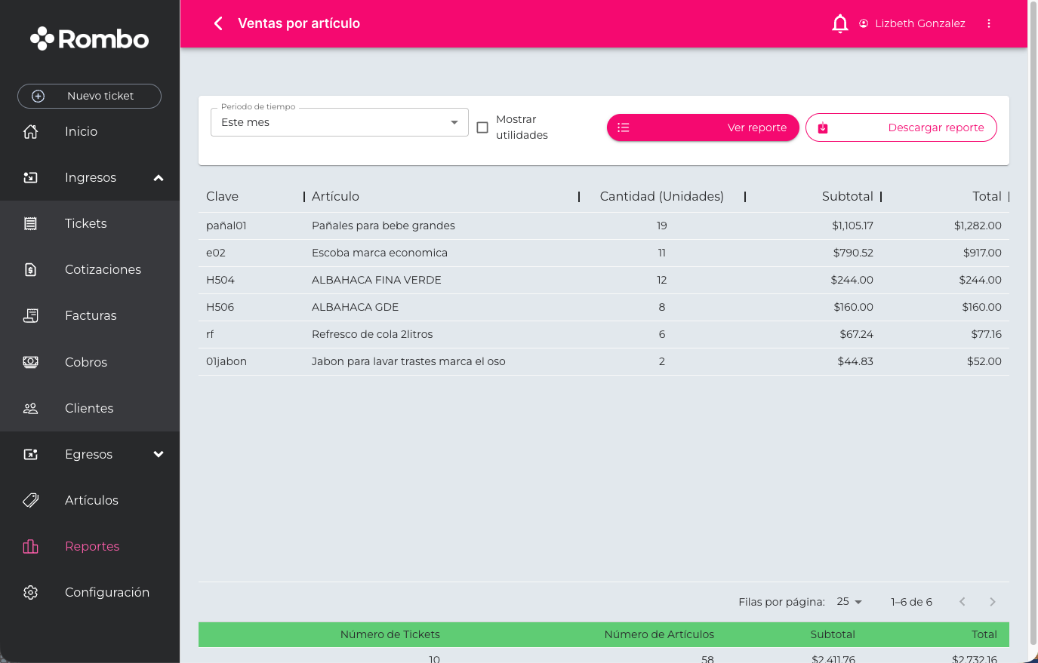Viewport: 1038px width, 663px height.
Task: Create a Nuevo ticket
Action: (x=89, y=96)
